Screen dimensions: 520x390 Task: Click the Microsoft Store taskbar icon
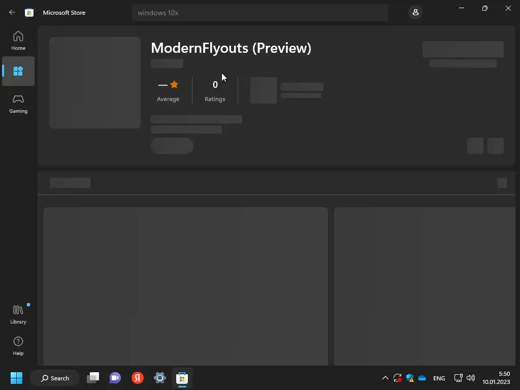click(x=182, y=378)
